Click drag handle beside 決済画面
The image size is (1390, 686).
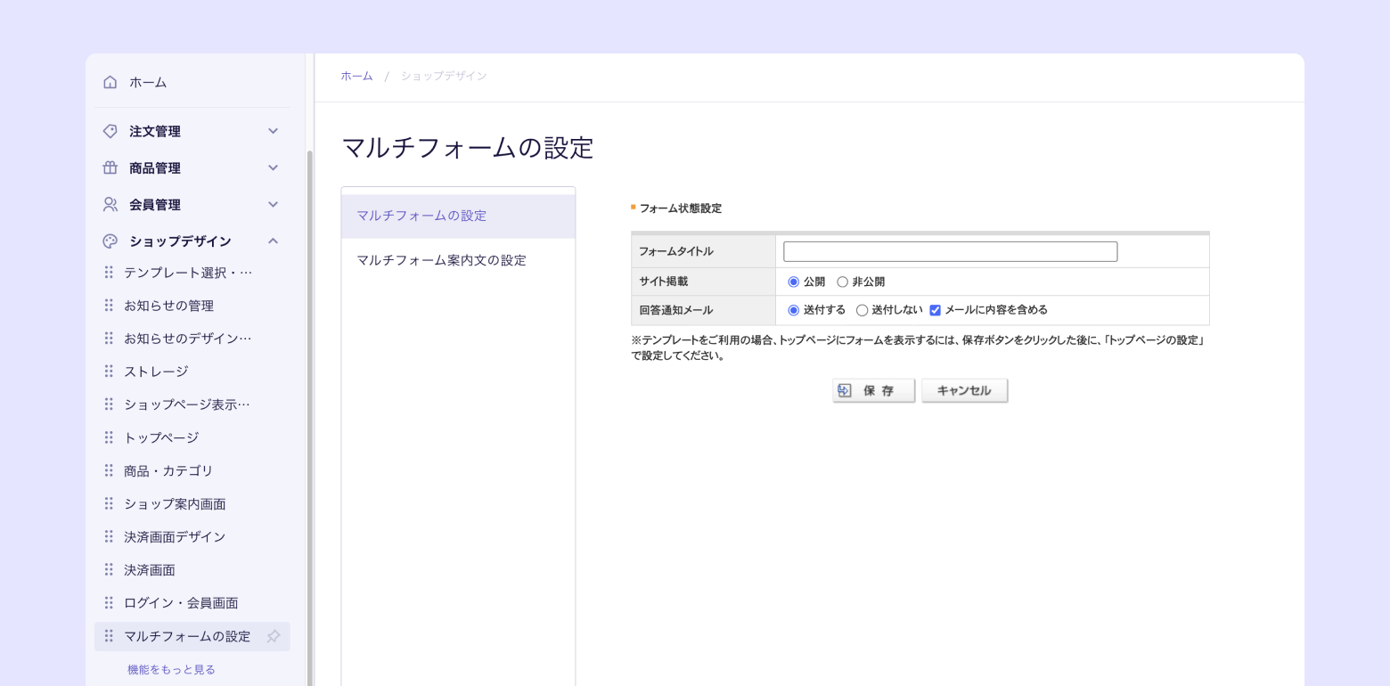109,568
